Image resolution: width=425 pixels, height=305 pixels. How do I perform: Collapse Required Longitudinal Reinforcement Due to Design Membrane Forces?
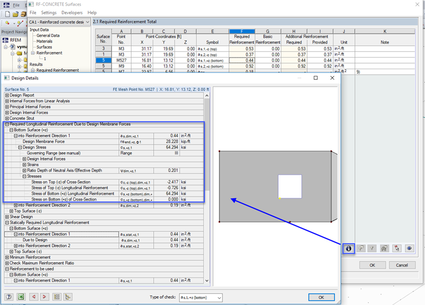coord(7,124)
